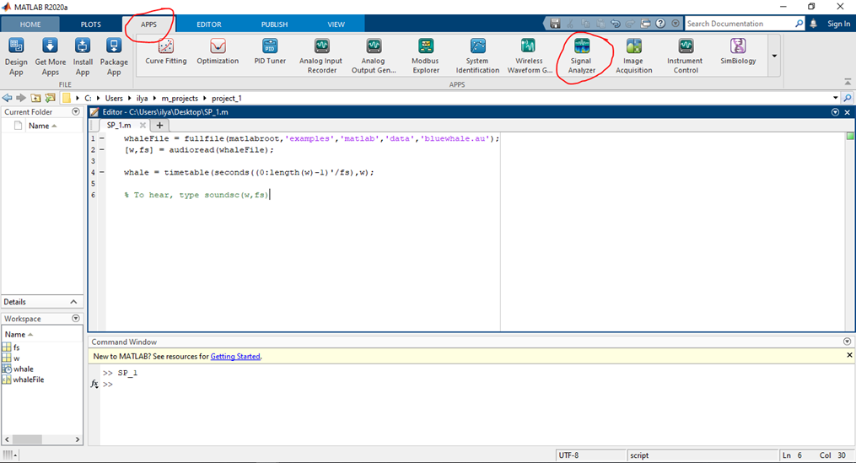Viewport: 856px width, 463px height.
Task: Click the Forward arrow in the folder toolbar
Action: (x=21, y=98)
